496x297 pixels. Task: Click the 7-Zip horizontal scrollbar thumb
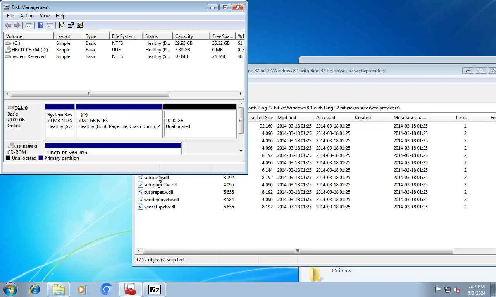(298, 251)
